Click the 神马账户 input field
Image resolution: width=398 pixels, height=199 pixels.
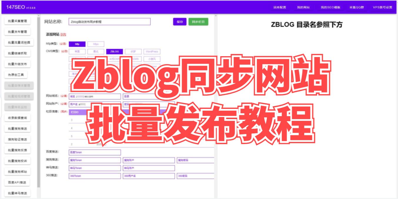[x=149, y=168]
